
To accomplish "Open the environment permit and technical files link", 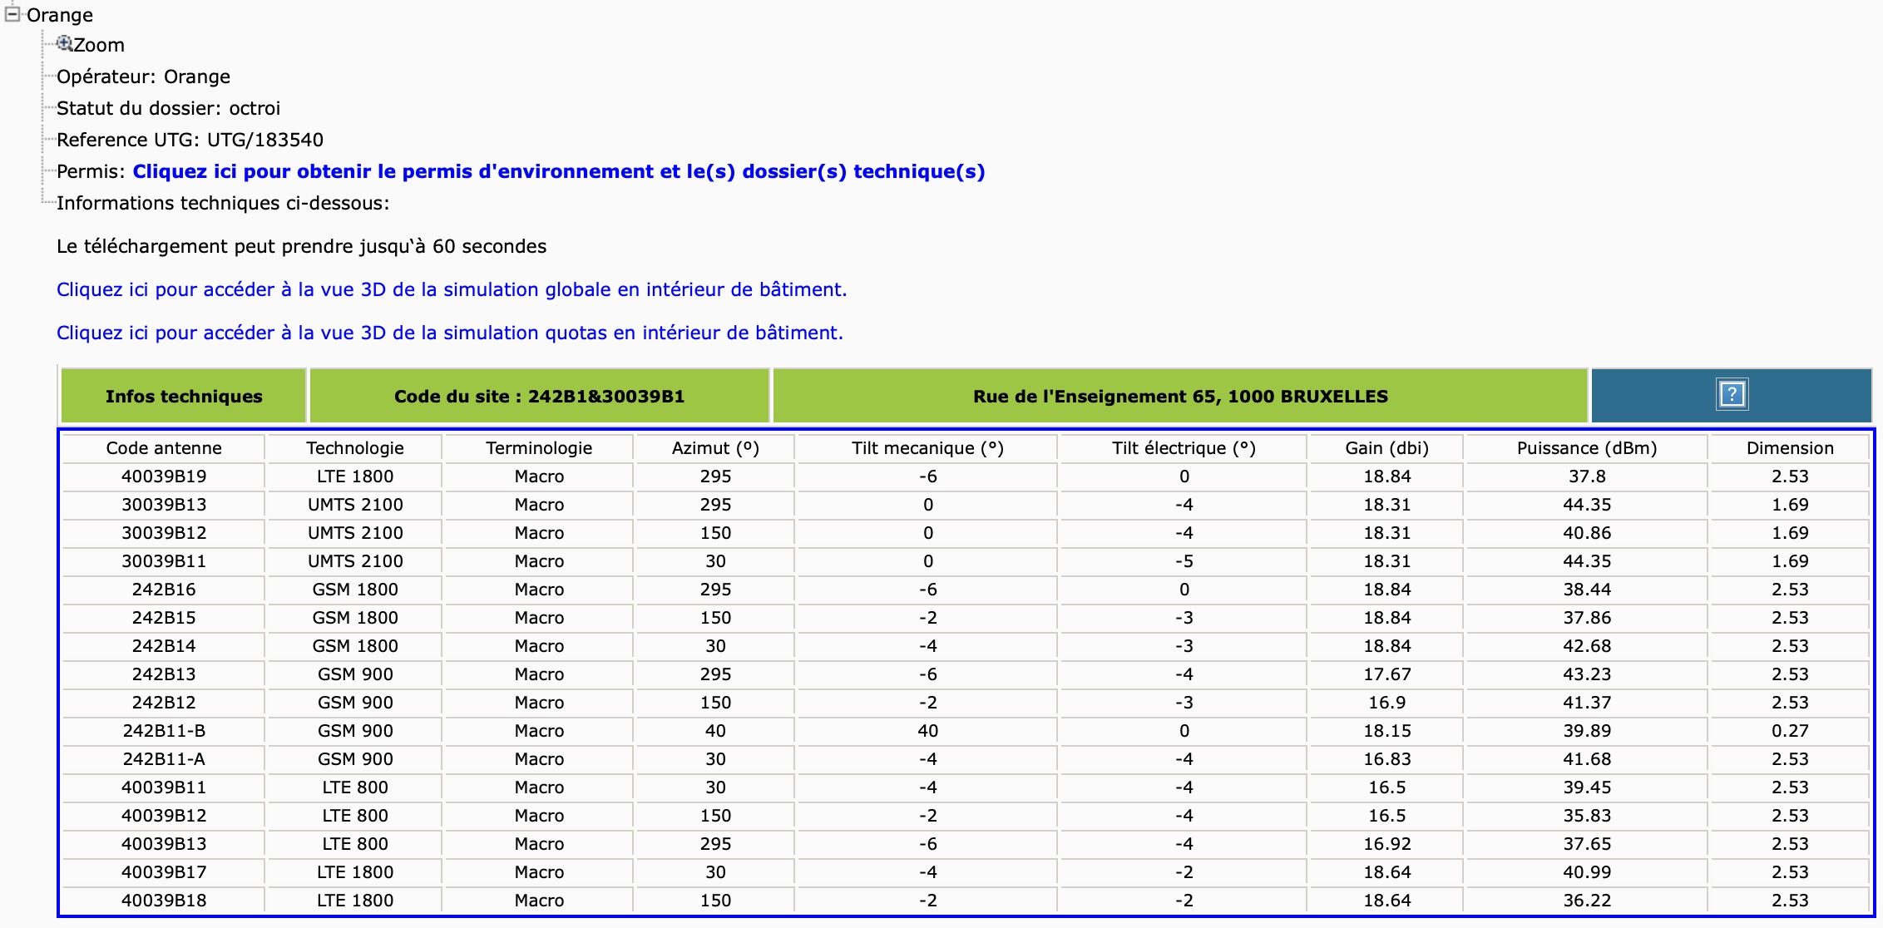I will click(559, 171).
